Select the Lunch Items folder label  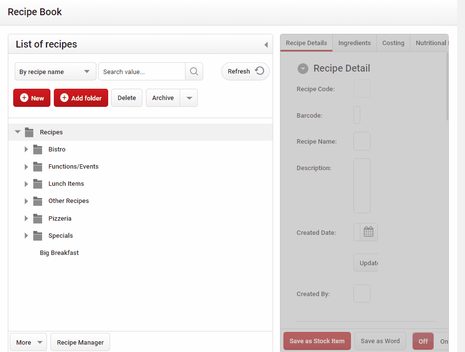(x=66, y=184)
